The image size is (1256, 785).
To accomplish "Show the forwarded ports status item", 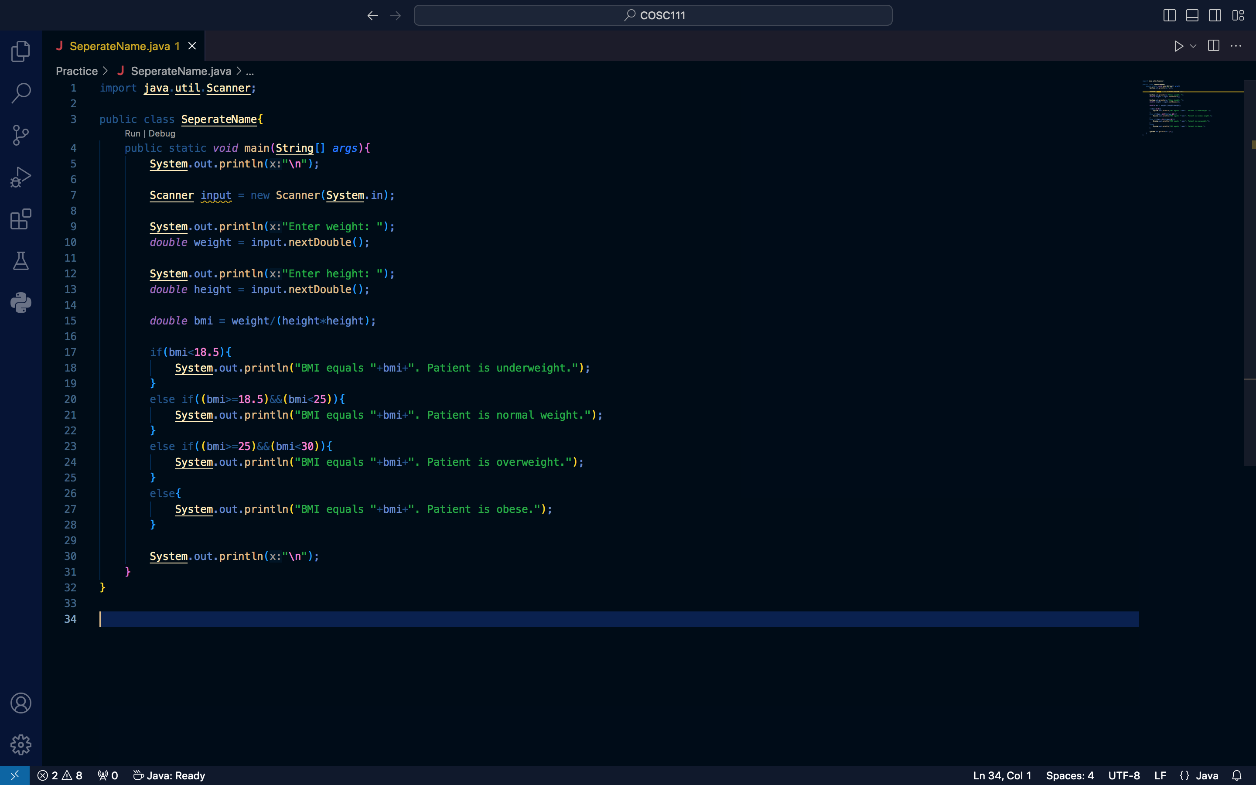I will pyautogui.click(x=108, y=775).
